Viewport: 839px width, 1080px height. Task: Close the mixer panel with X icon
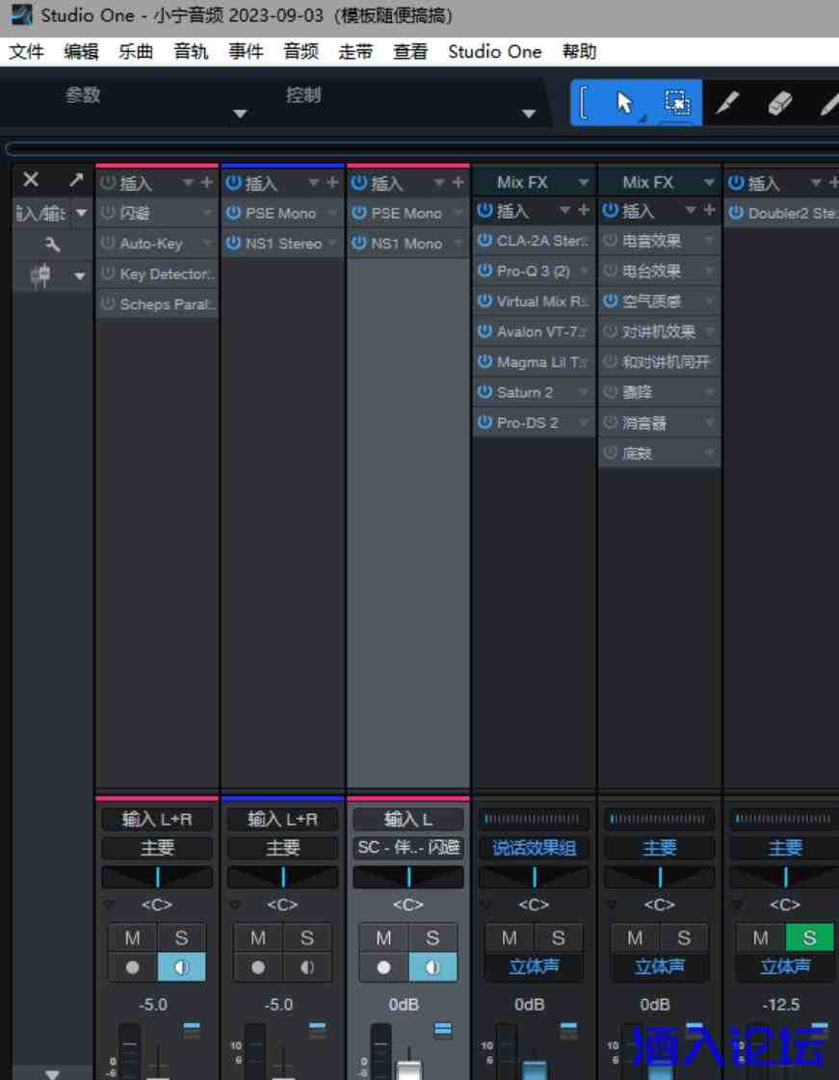coord(31,180)
